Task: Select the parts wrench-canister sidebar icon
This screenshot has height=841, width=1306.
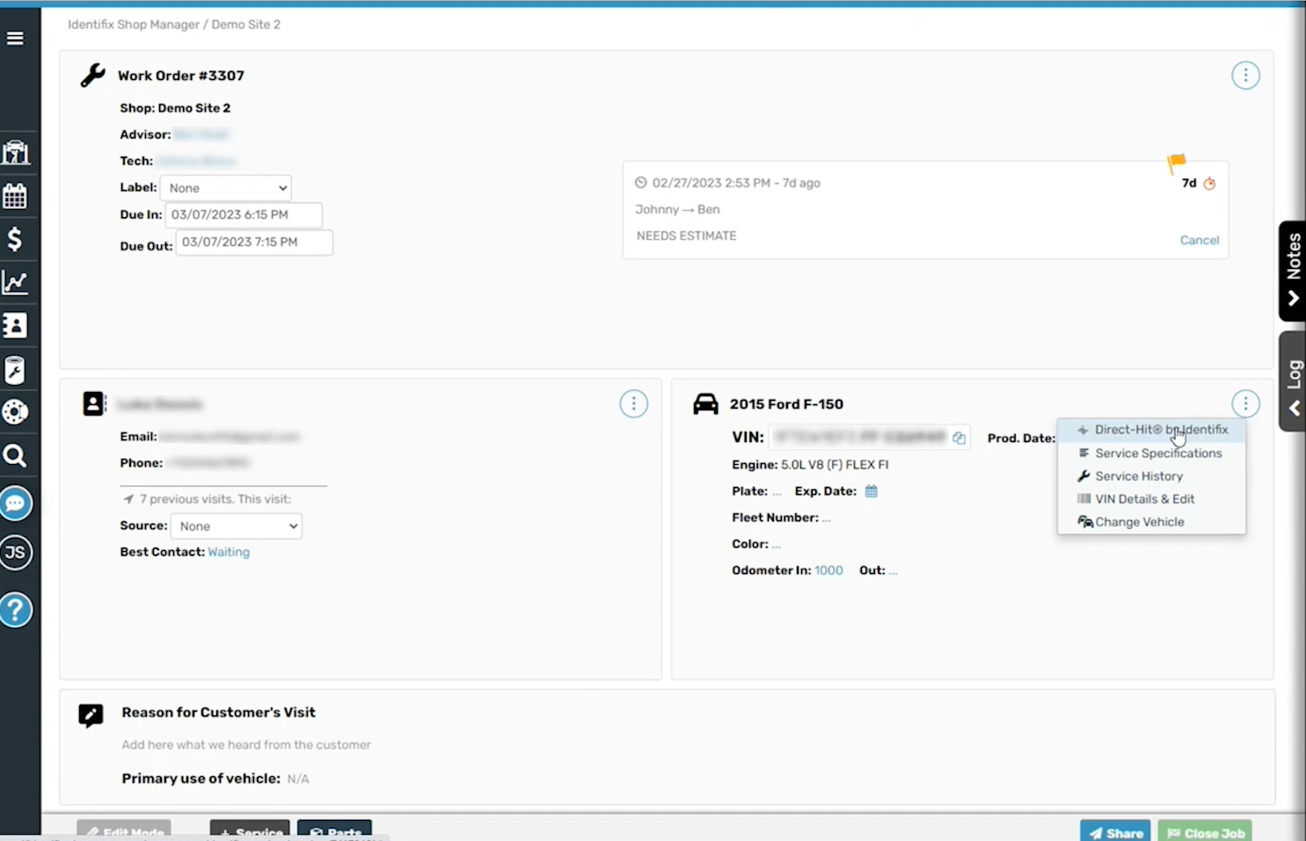Action: pyautogui.click(x=15, y=369)
